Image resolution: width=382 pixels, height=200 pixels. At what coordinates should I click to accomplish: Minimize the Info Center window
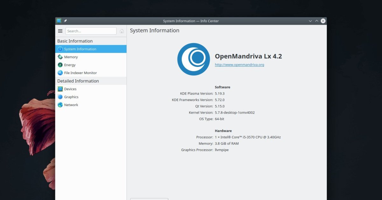310,21
